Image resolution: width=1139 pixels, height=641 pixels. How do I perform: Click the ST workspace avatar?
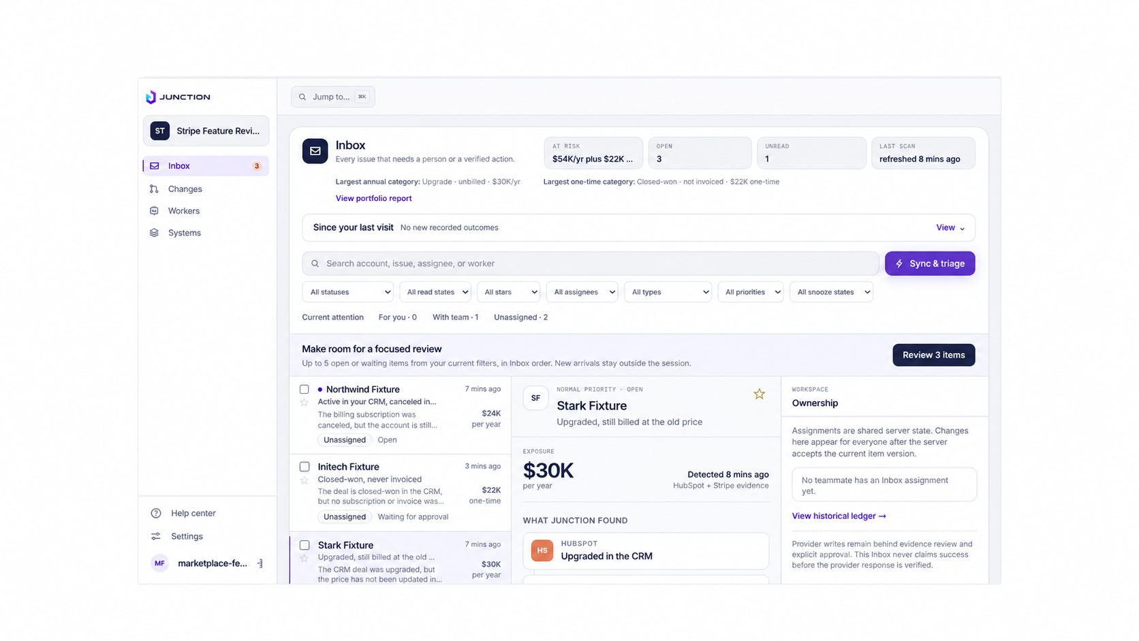pyautogui.click(x=160, y=131)
